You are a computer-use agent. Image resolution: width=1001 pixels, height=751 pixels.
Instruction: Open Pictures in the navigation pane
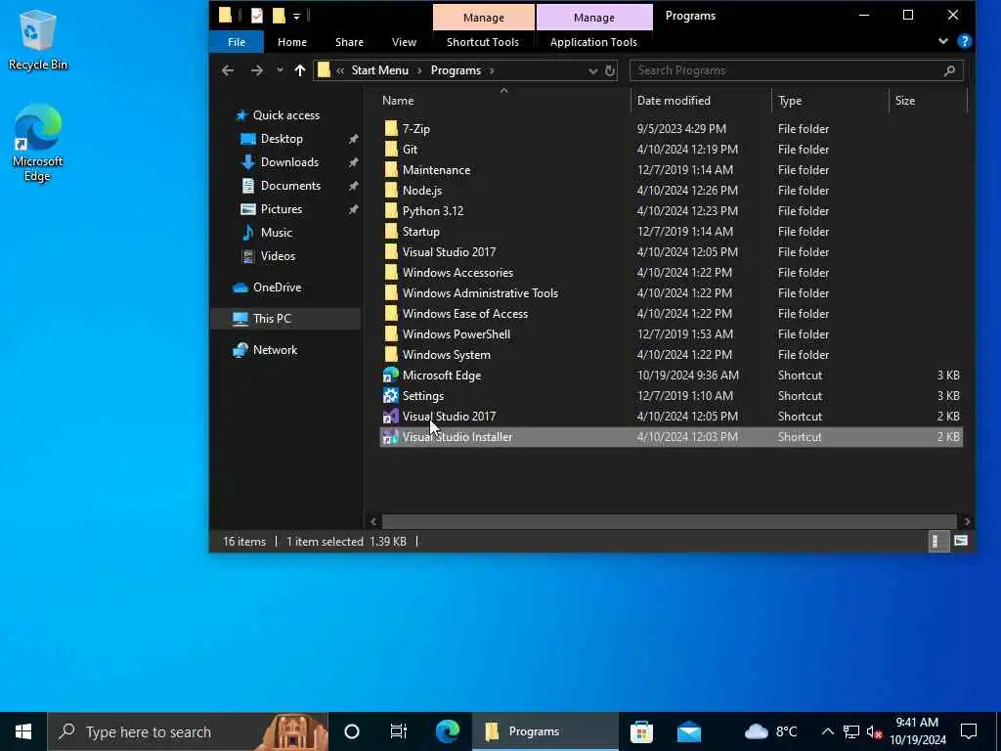click(281, 209)
